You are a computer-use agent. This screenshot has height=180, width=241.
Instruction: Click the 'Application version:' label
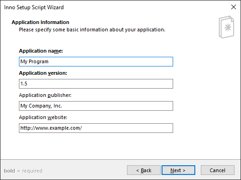pos(43,73)
